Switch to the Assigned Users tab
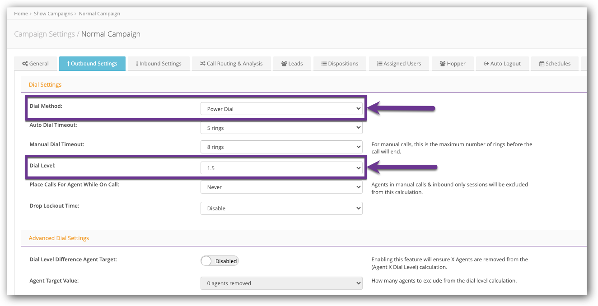This screenshot has height=306, width=598. 399,64
